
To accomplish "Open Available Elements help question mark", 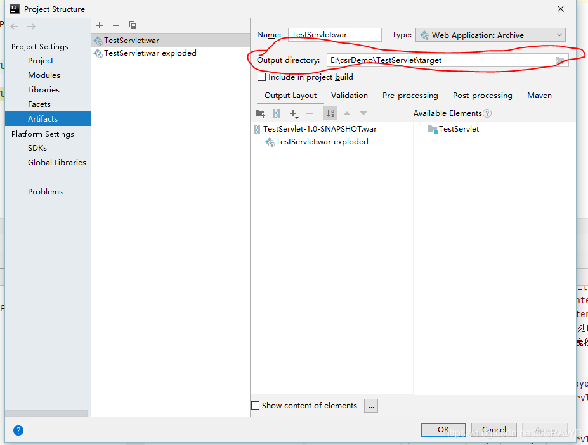I will (x=487, y=113).
